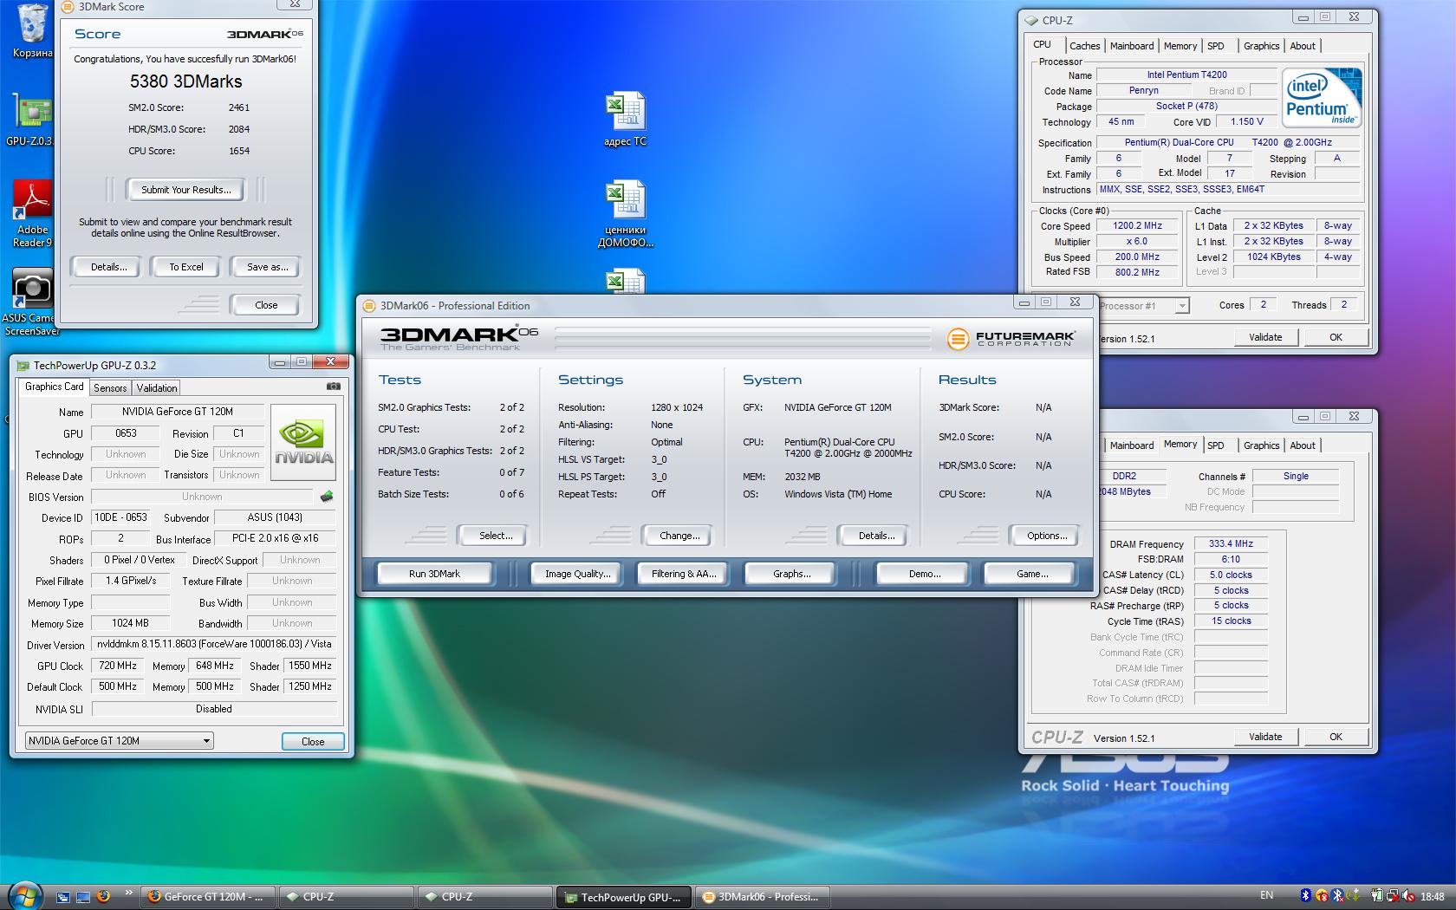Open the Processor #1 dropdown in CPU-Z

click(1144, 305)
